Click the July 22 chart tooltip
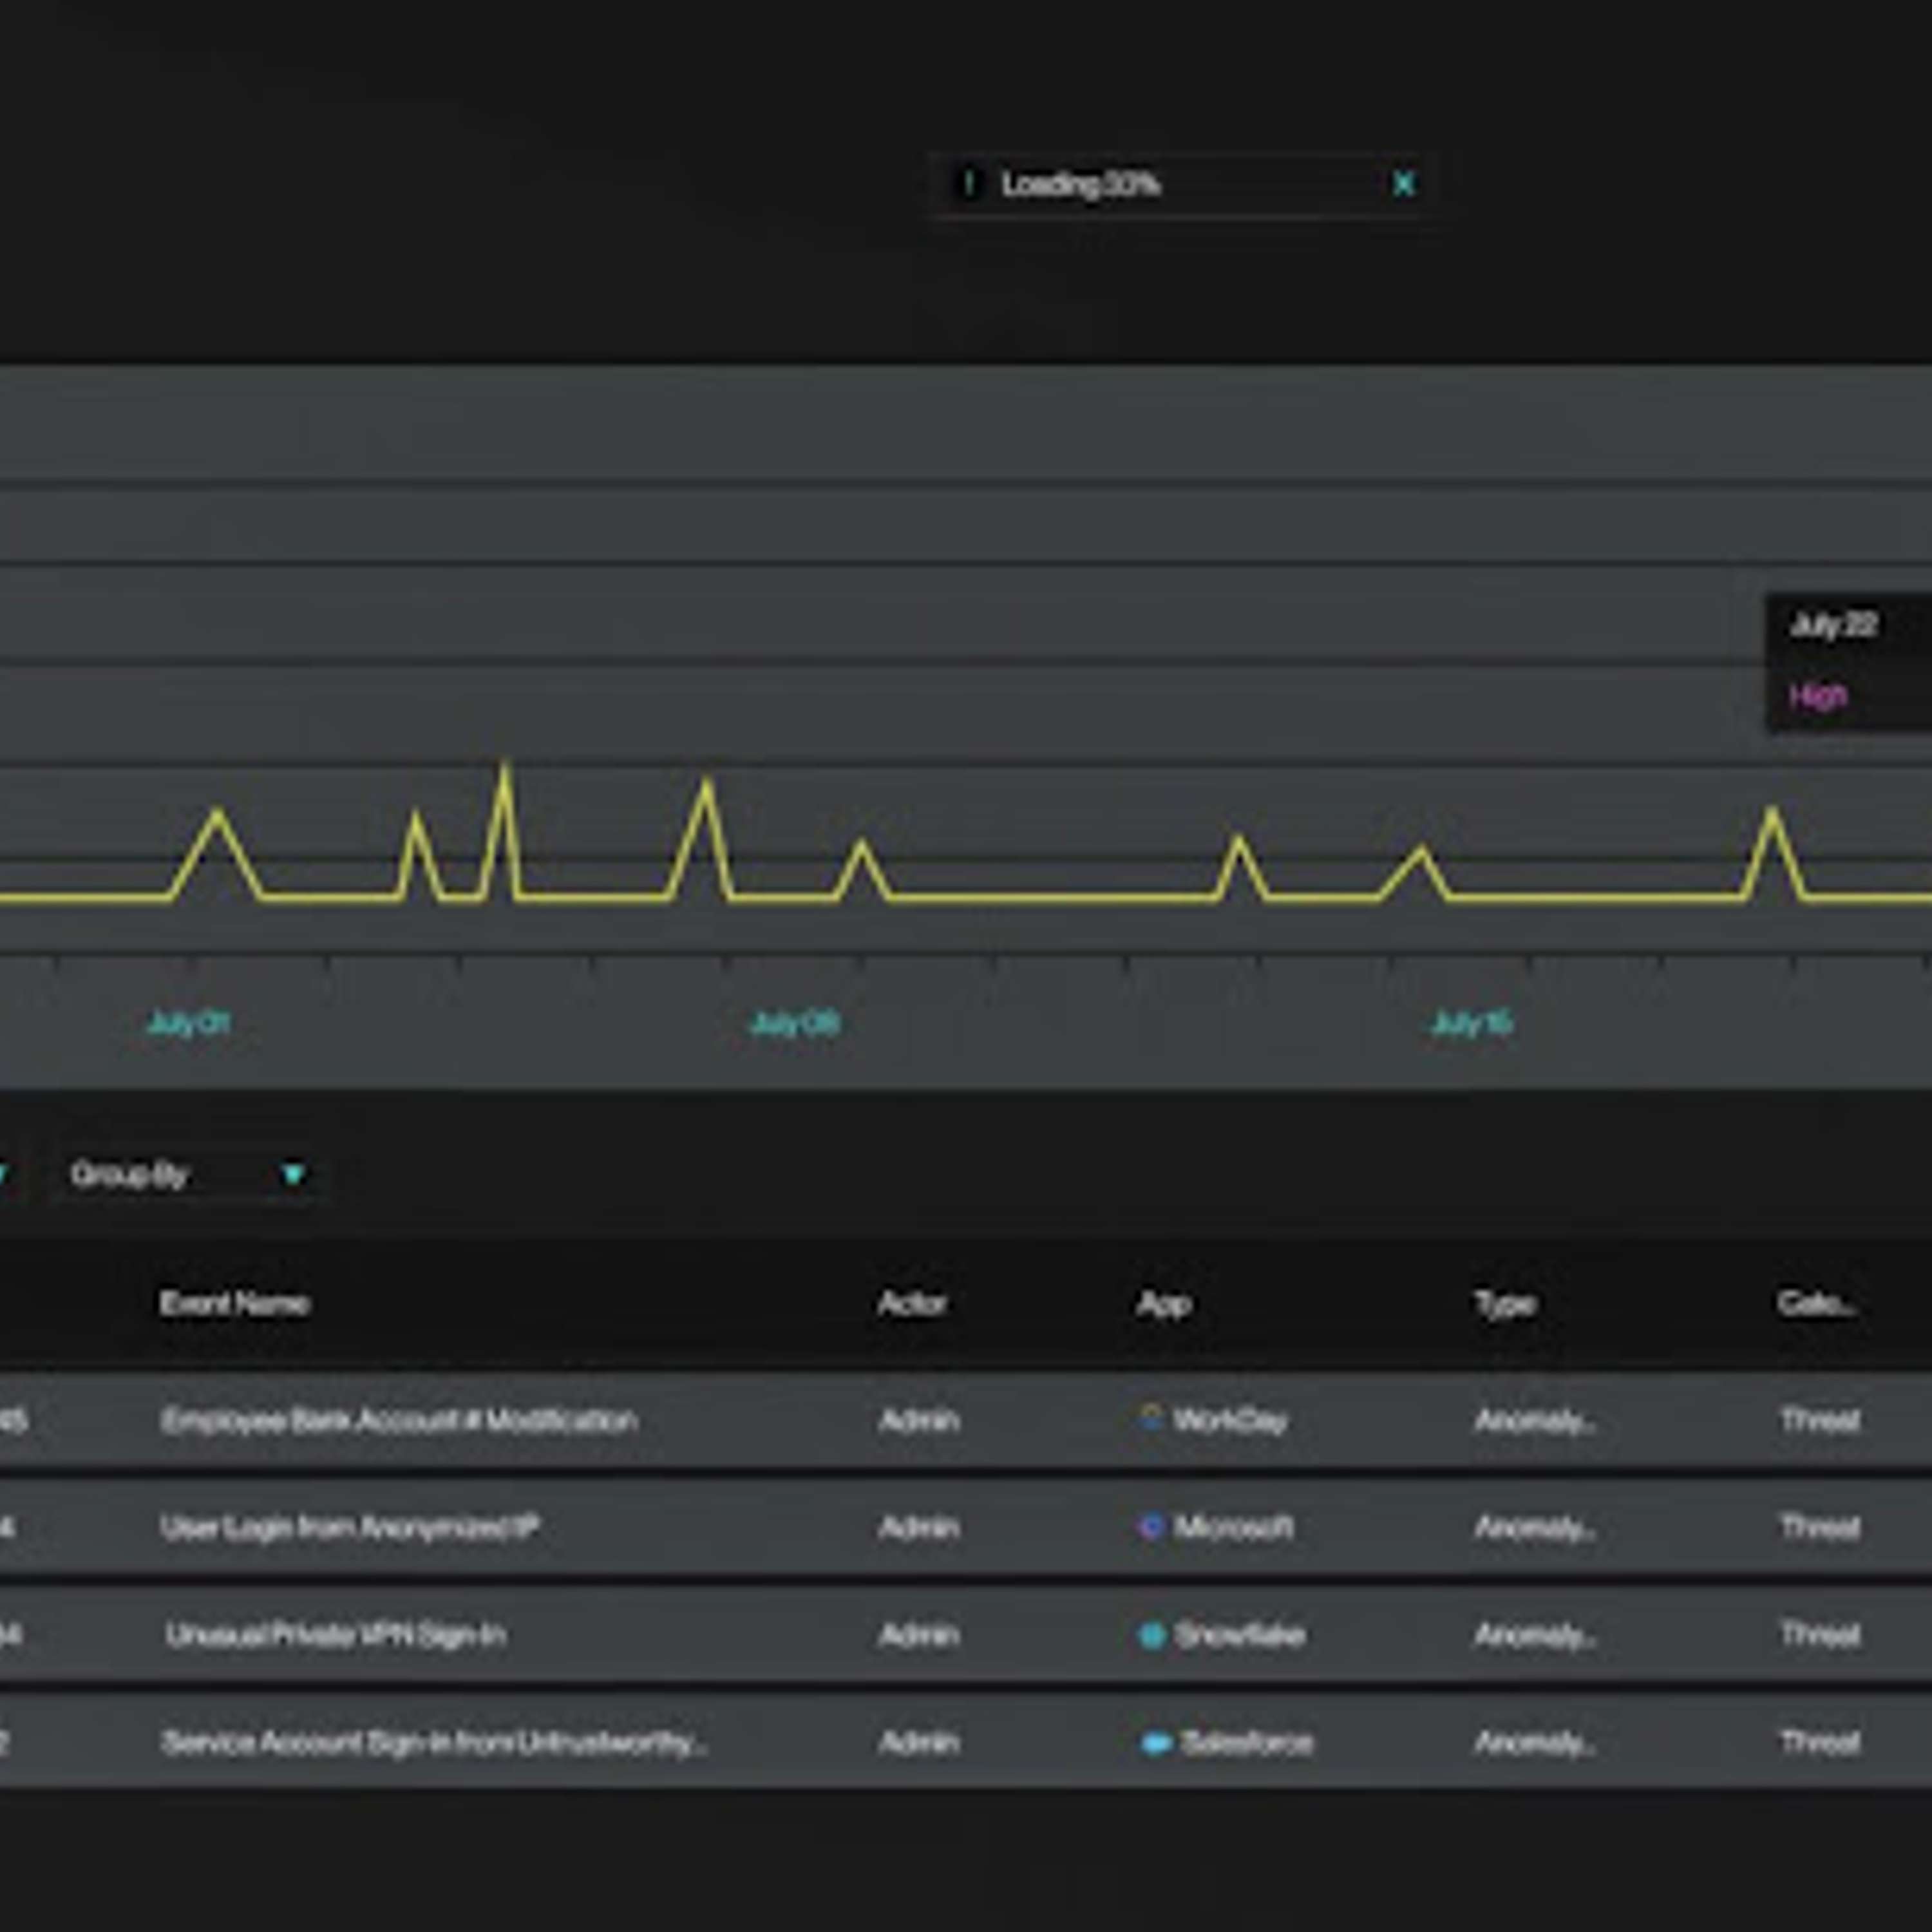The image size is (1932, 1932). pos(1849,662)
